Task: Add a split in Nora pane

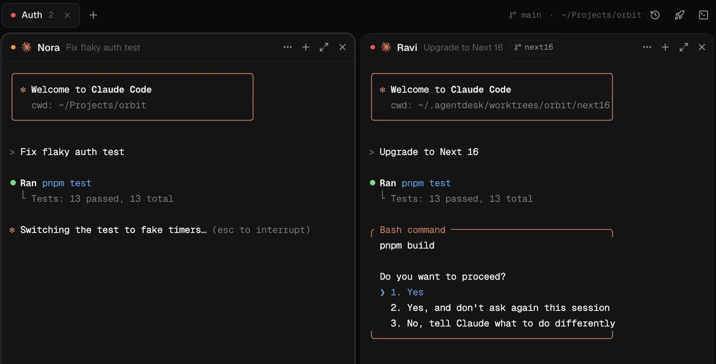Action: point(306,47)
